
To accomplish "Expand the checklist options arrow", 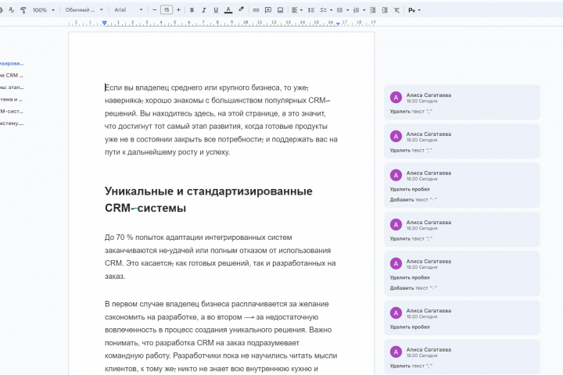I will pyautogui.click(x=331, y=10).
